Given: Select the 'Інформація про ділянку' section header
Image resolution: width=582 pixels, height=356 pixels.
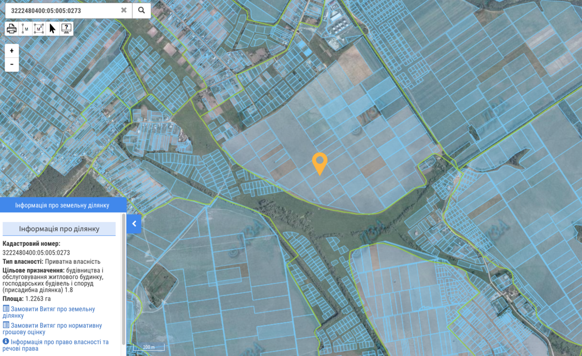Looking at the screenshot, I should 59,229.
